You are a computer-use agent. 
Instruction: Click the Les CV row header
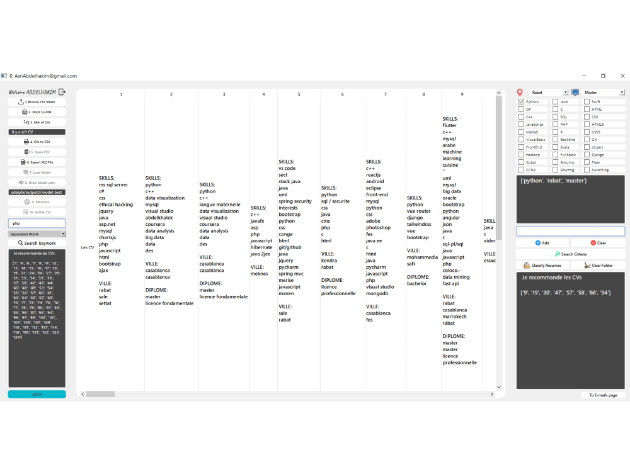coord(87,247)
